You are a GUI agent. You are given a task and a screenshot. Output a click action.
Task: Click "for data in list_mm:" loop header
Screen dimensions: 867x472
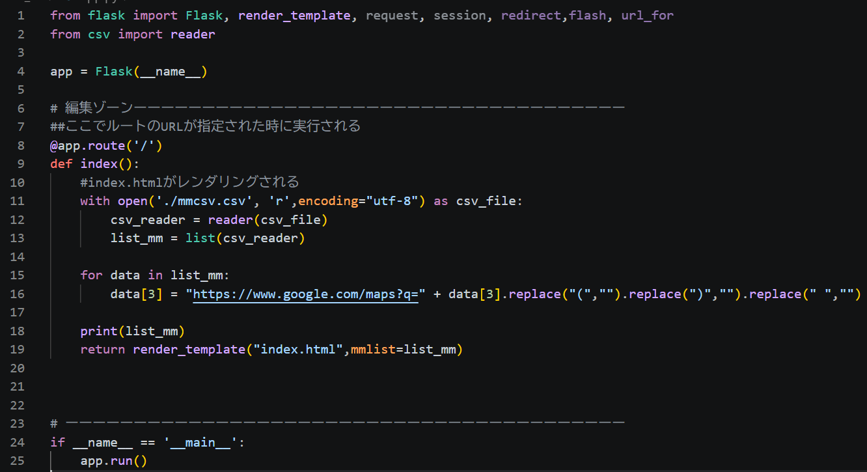(x=156, y=275)
